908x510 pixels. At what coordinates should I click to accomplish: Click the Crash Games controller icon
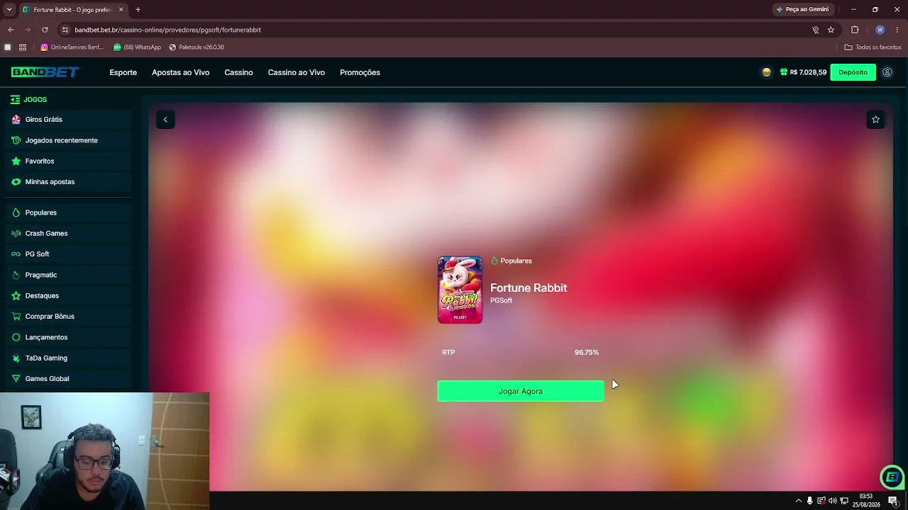pyautogui.click(x=16, y=233)
